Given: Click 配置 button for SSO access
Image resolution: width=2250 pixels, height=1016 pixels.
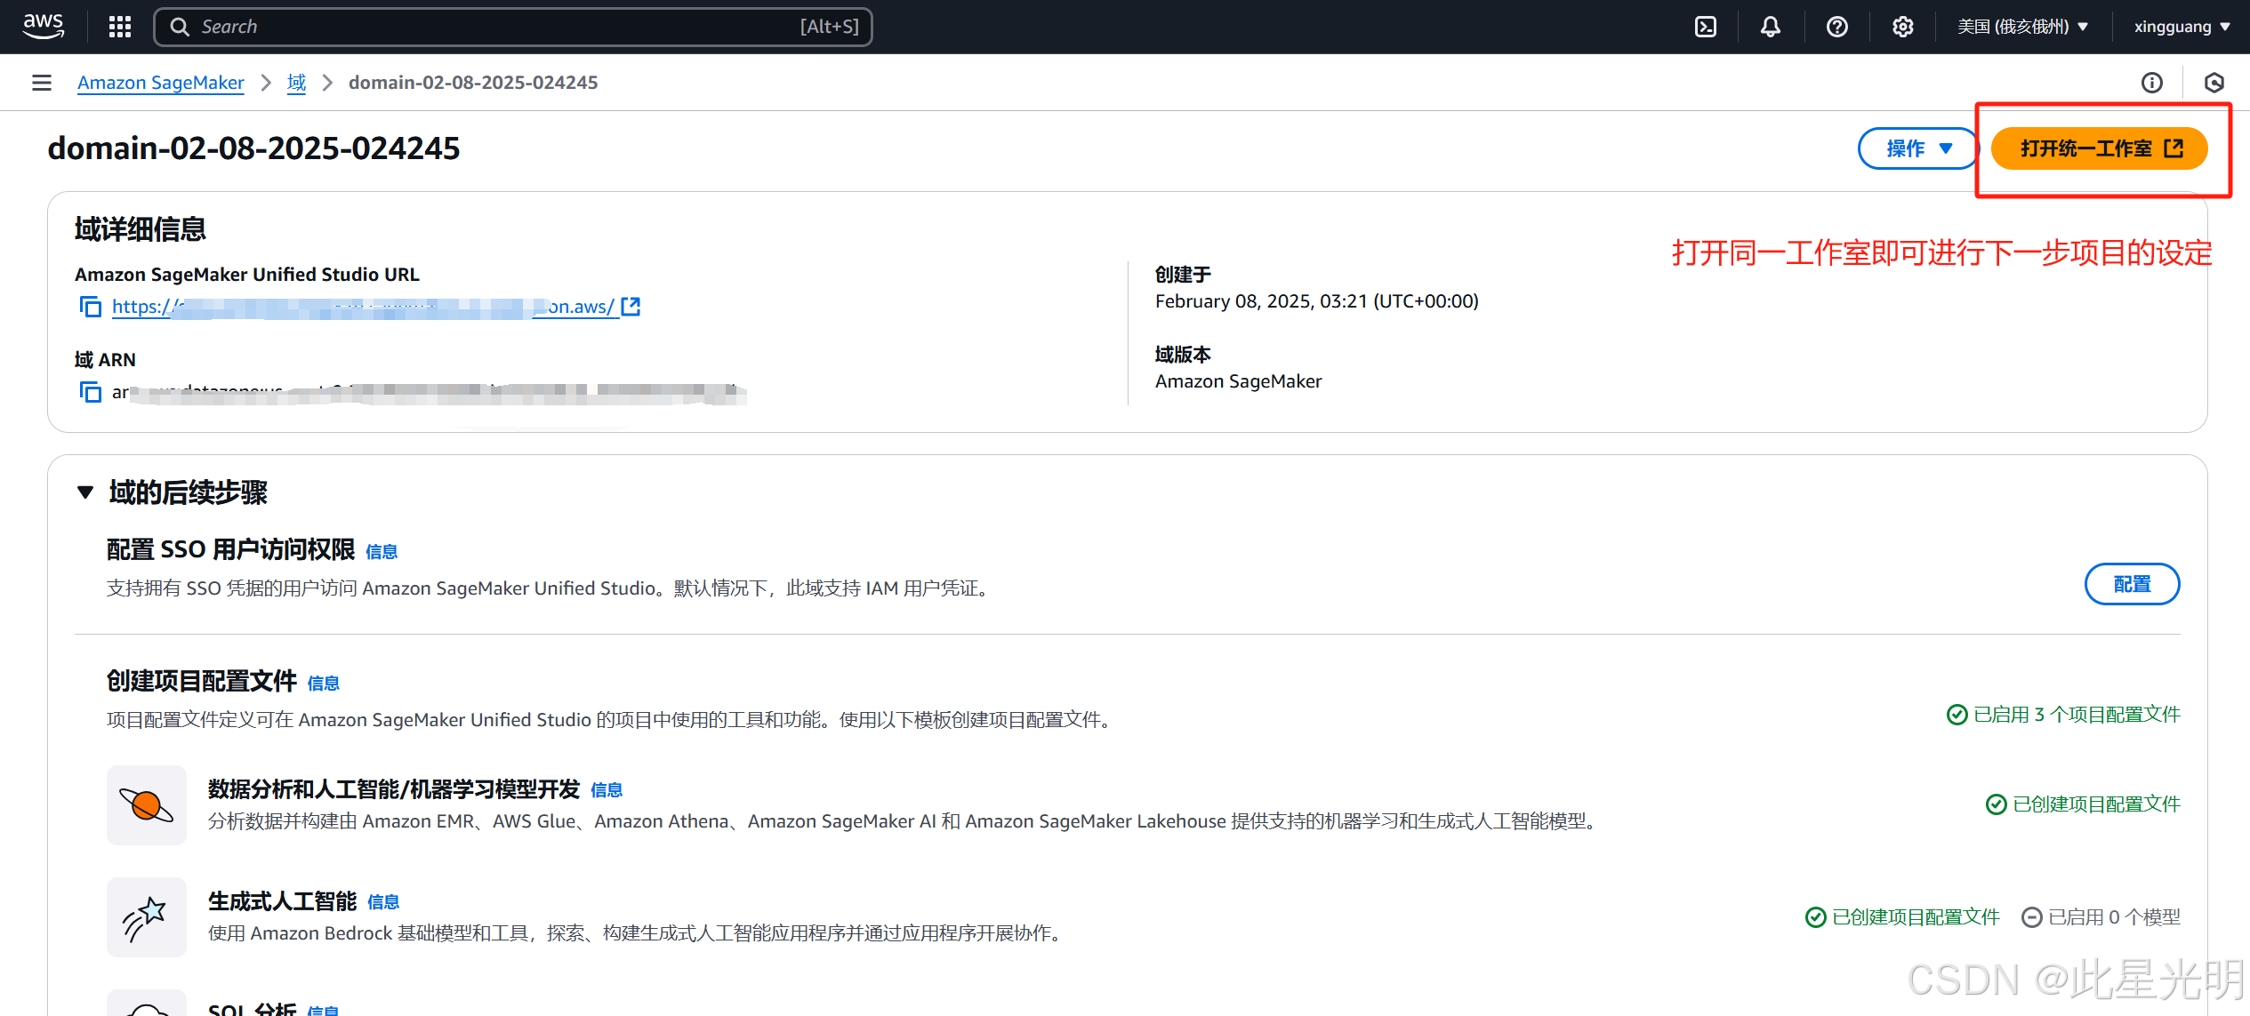Looking at the screenshot, I should coord(2131,584).
